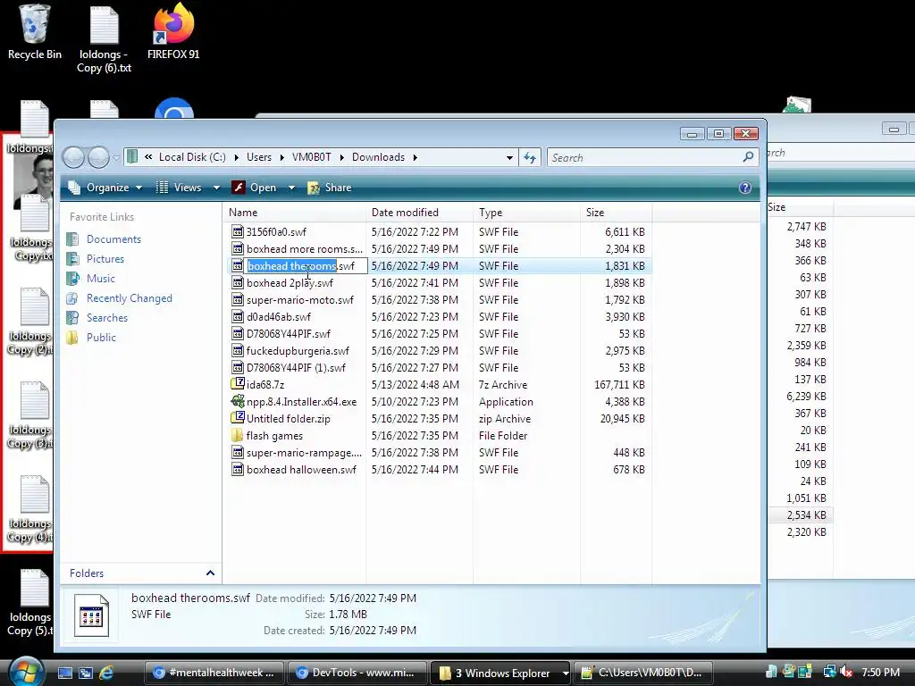This screenshot has width=915, height=686.
Task: Expand the Windows Explorer taskbar group arrow
Action: (565, 673)
